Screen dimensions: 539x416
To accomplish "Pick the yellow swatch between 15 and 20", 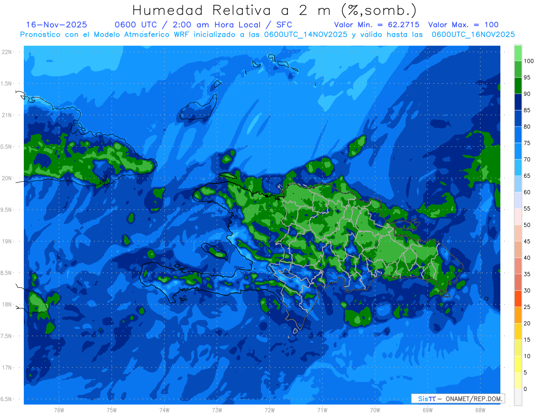I will [518, 332].
